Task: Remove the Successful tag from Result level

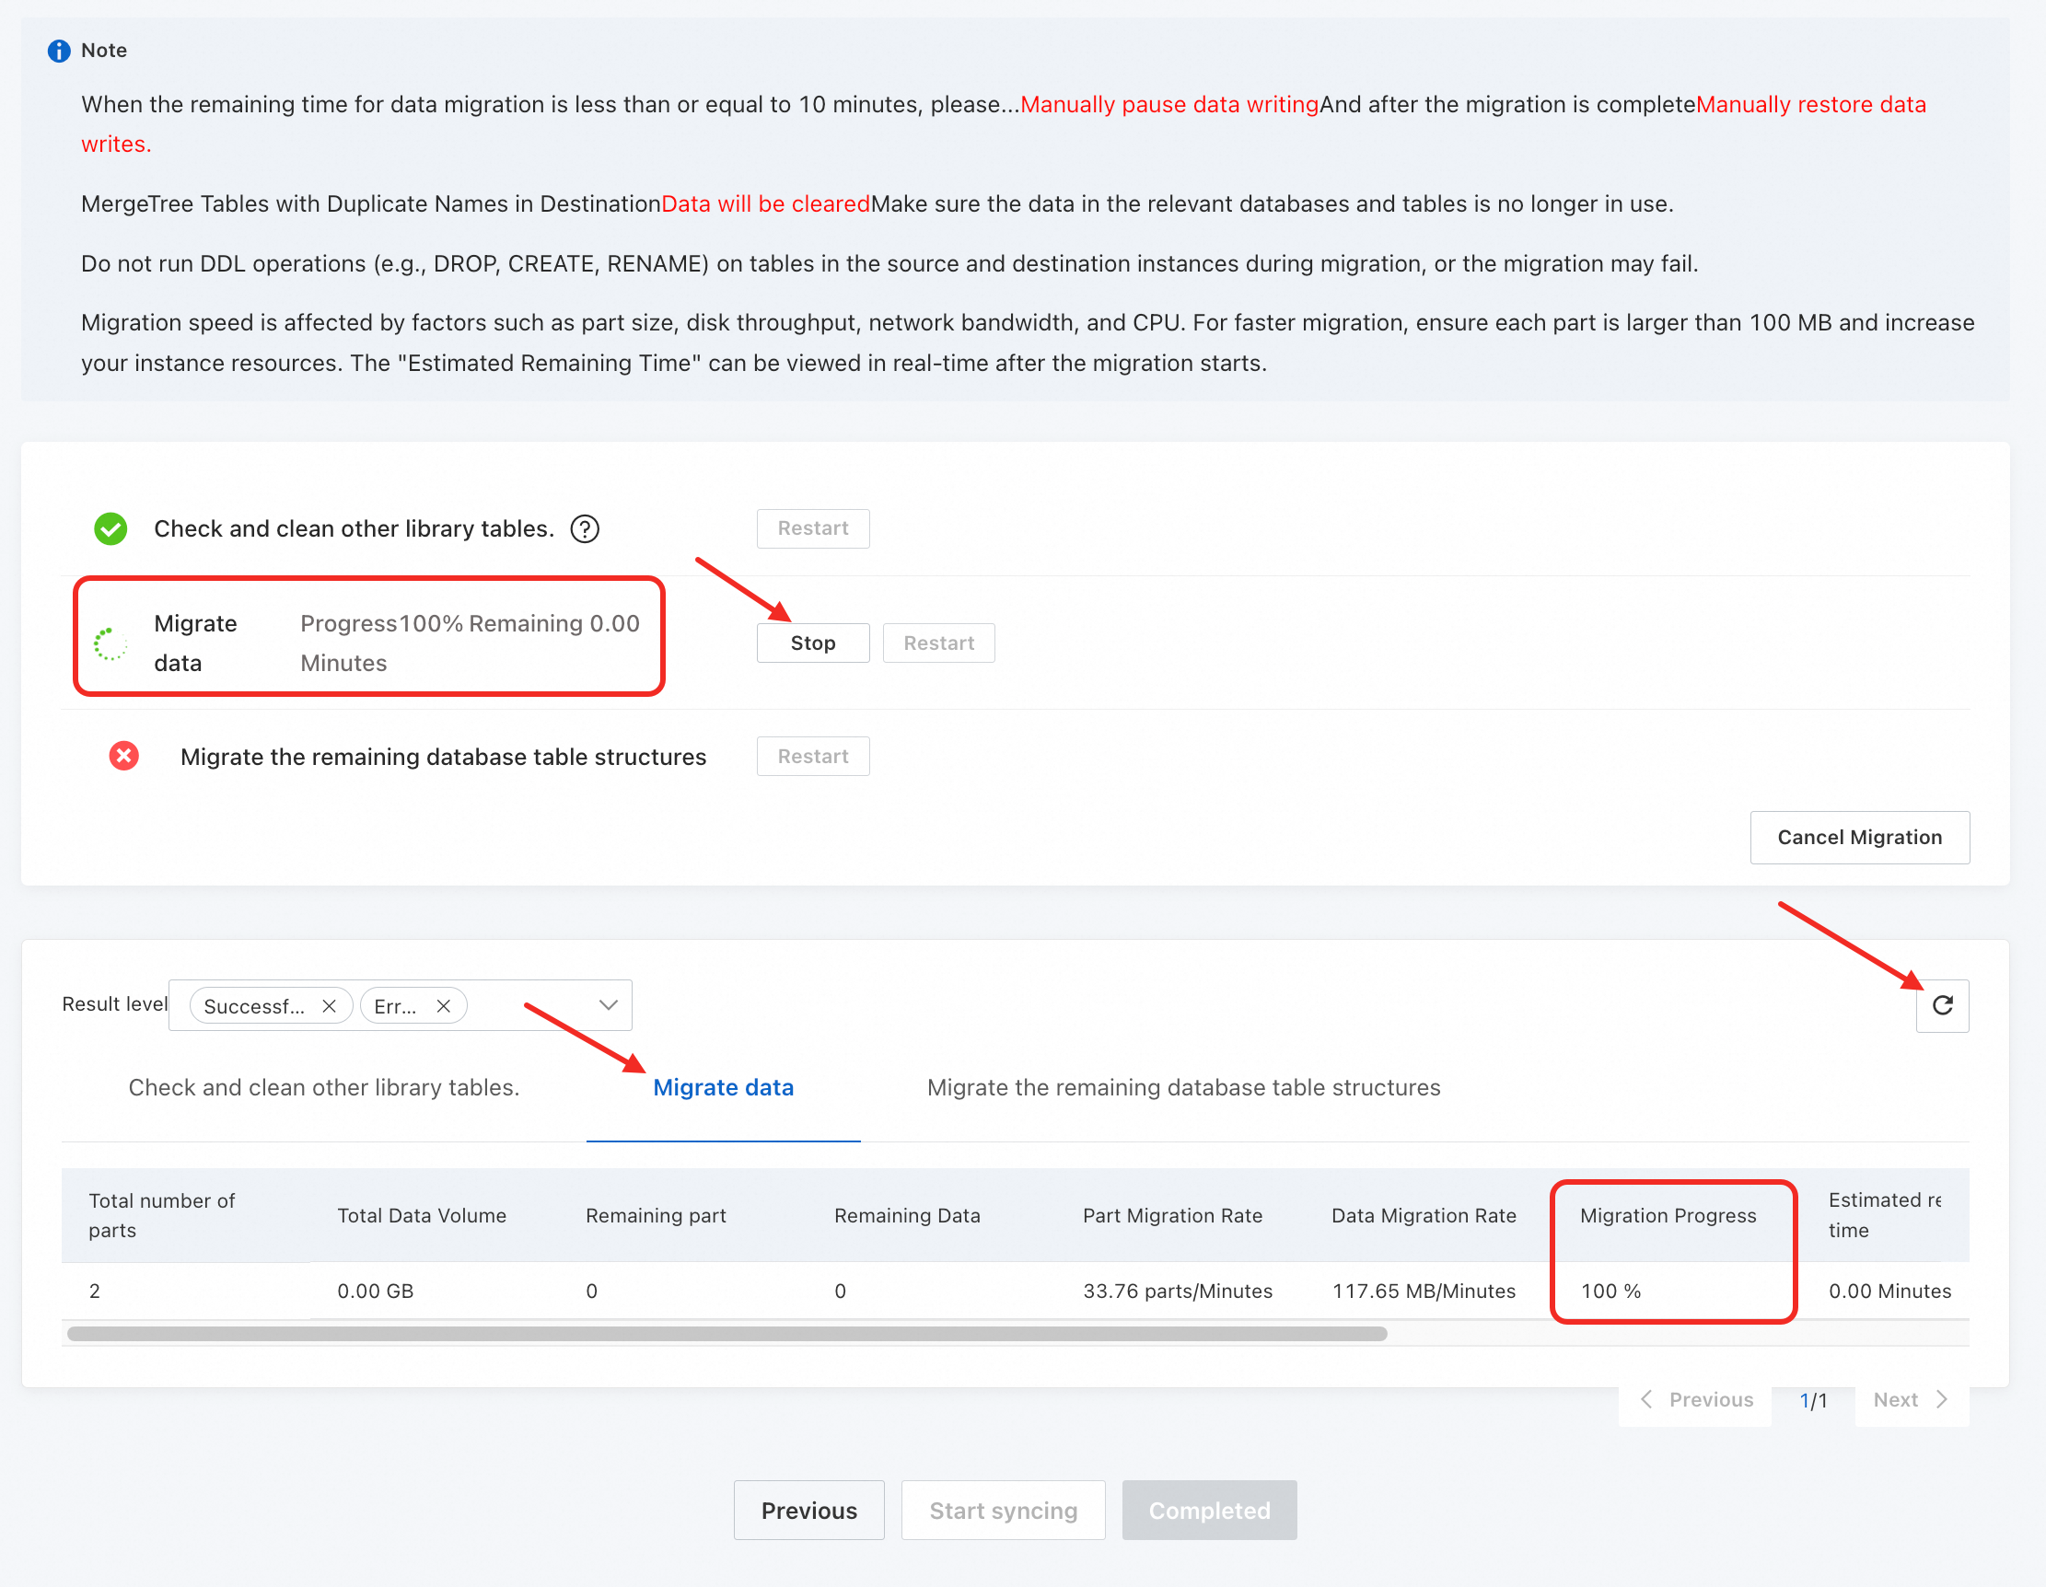Action: (x=329, y=1006)
